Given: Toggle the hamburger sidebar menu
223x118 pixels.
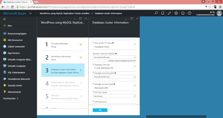Looking at the screenshot, I should click(4, 19).
